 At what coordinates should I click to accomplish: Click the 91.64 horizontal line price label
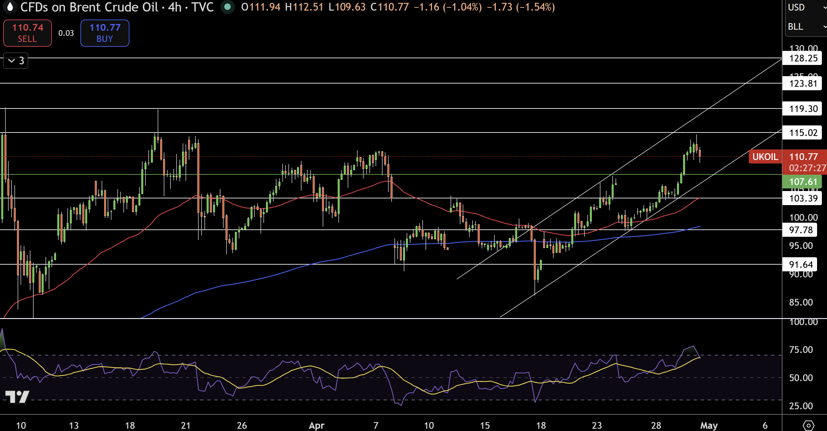point(800,265)
